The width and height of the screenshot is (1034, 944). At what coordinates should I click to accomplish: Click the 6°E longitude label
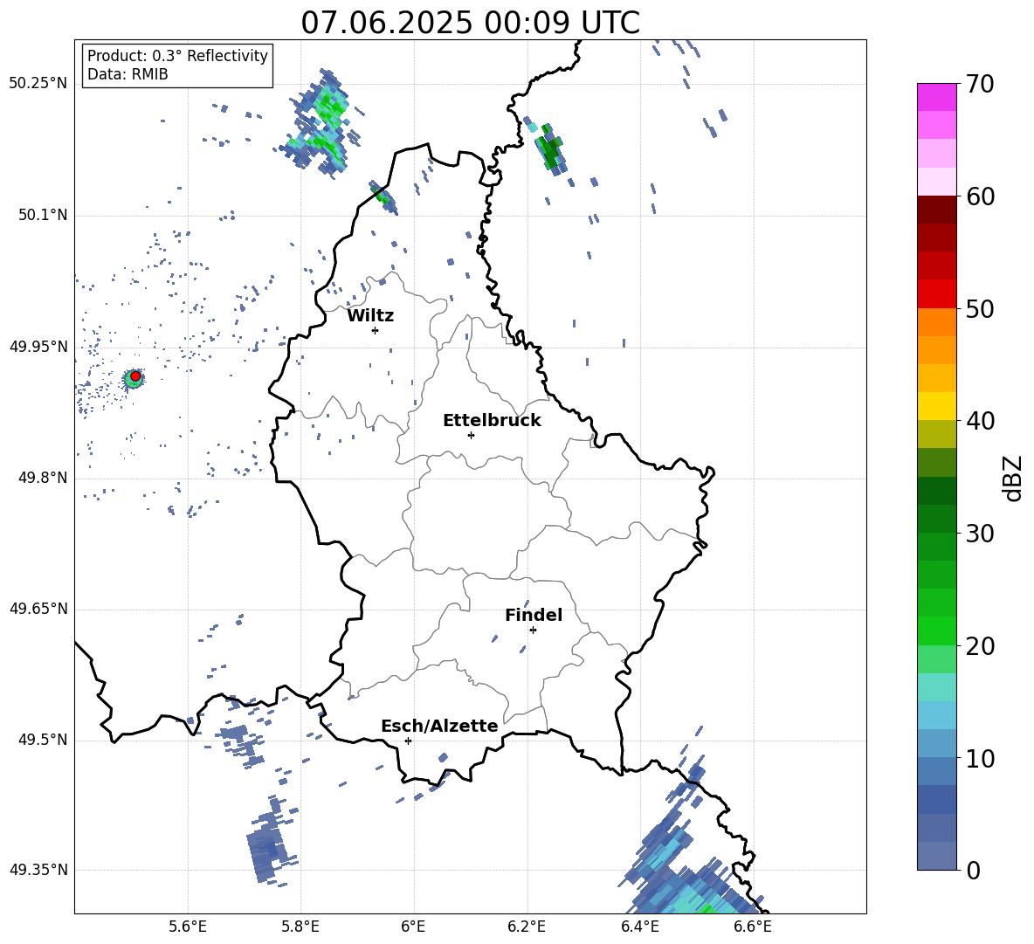pyautogui.click(x=413, y=927)
